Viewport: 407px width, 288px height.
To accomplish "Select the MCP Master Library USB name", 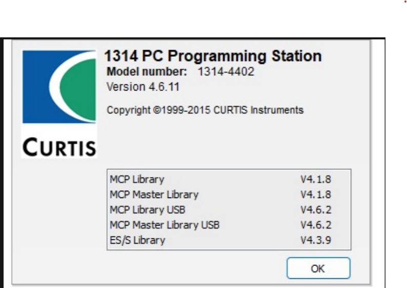I will (x=164, y=225).
